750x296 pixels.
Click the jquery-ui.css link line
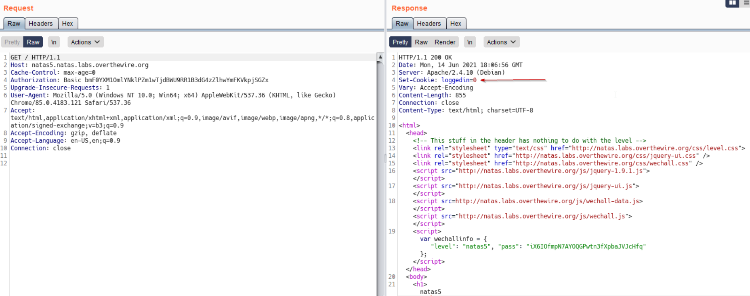click(561, 156)
